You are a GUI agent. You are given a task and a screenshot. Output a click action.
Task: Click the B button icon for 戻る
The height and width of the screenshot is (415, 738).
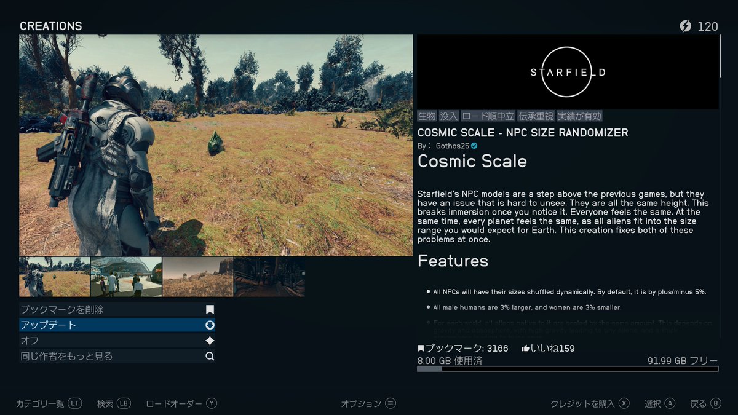tap(715, 403)
